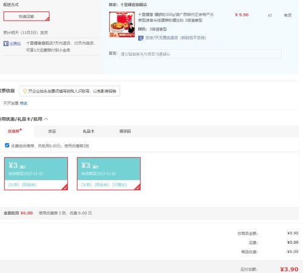The width and height of the screenshot is (303, 273).
Task: Uncheck the recommended coupon combination checkbox
Action: click(7, 146)
